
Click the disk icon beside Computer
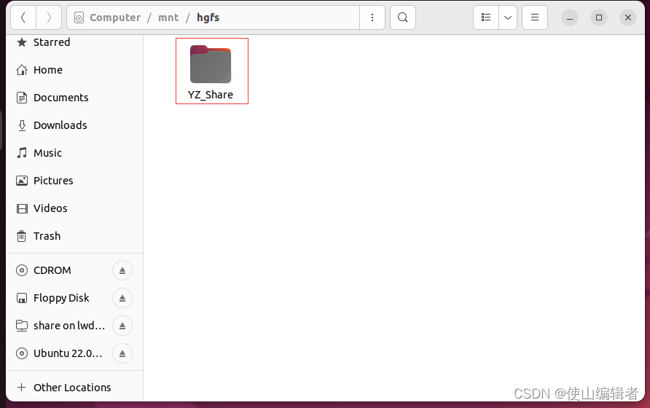pos(79,17)
